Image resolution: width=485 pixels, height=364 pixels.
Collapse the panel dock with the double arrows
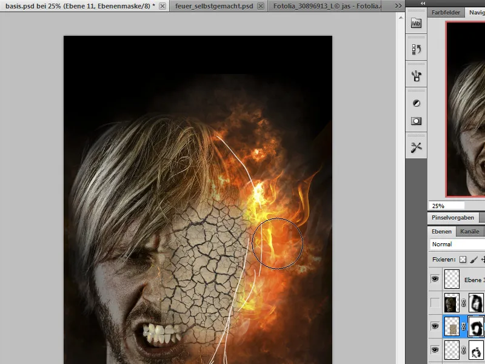pos(422,4)
